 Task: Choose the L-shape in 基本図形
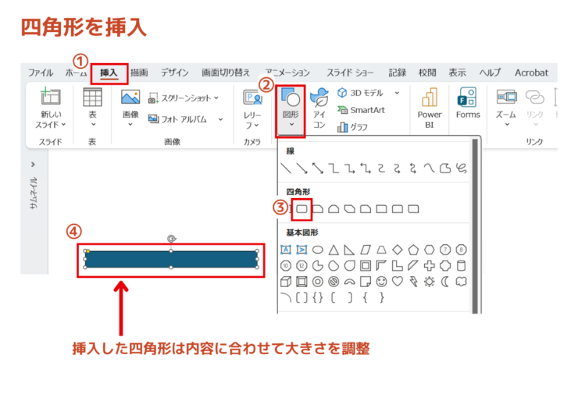click(397, 265)
